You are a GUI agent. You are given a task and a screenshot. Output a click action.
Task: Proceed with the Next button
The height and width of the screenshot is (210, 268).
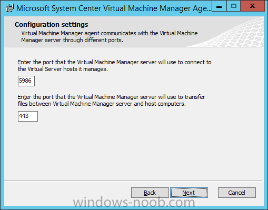(x=189, y=193)
